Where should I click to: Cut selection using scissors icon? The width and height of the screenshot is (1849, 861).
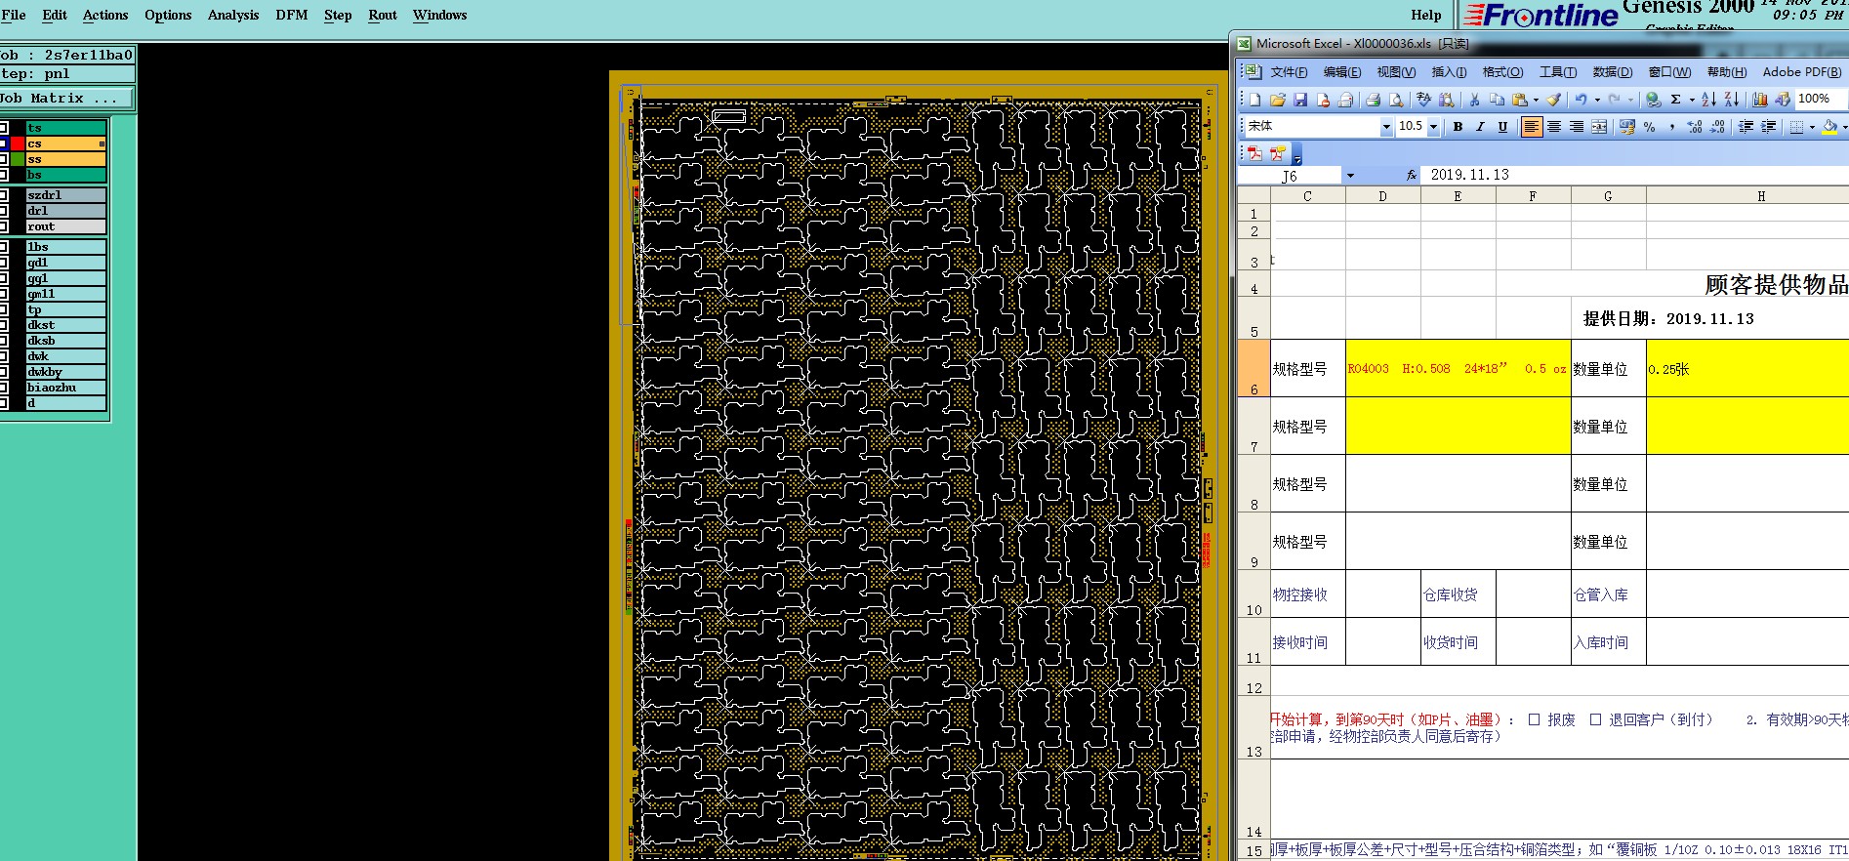[x=1474, y=100]
